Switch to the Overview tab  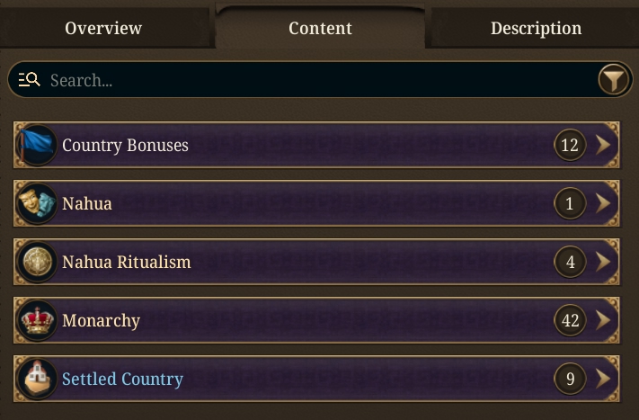(105, 28)
